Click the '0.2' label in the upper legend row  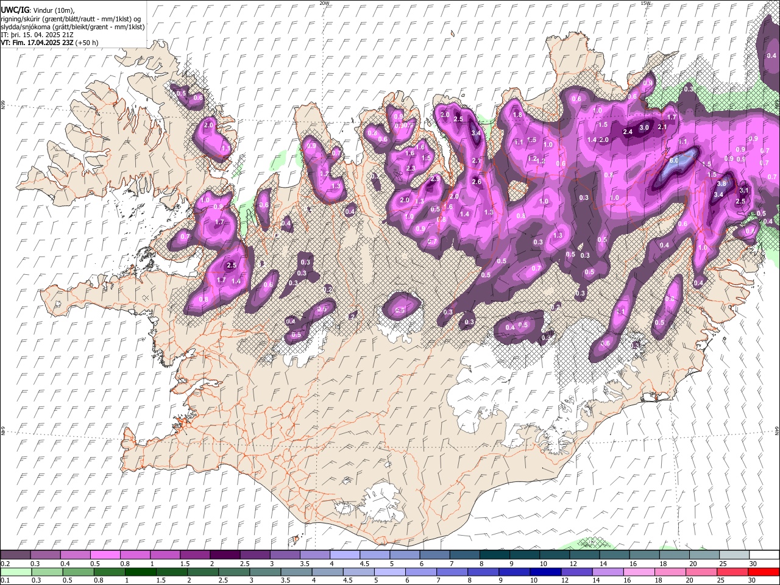[5, 564]
